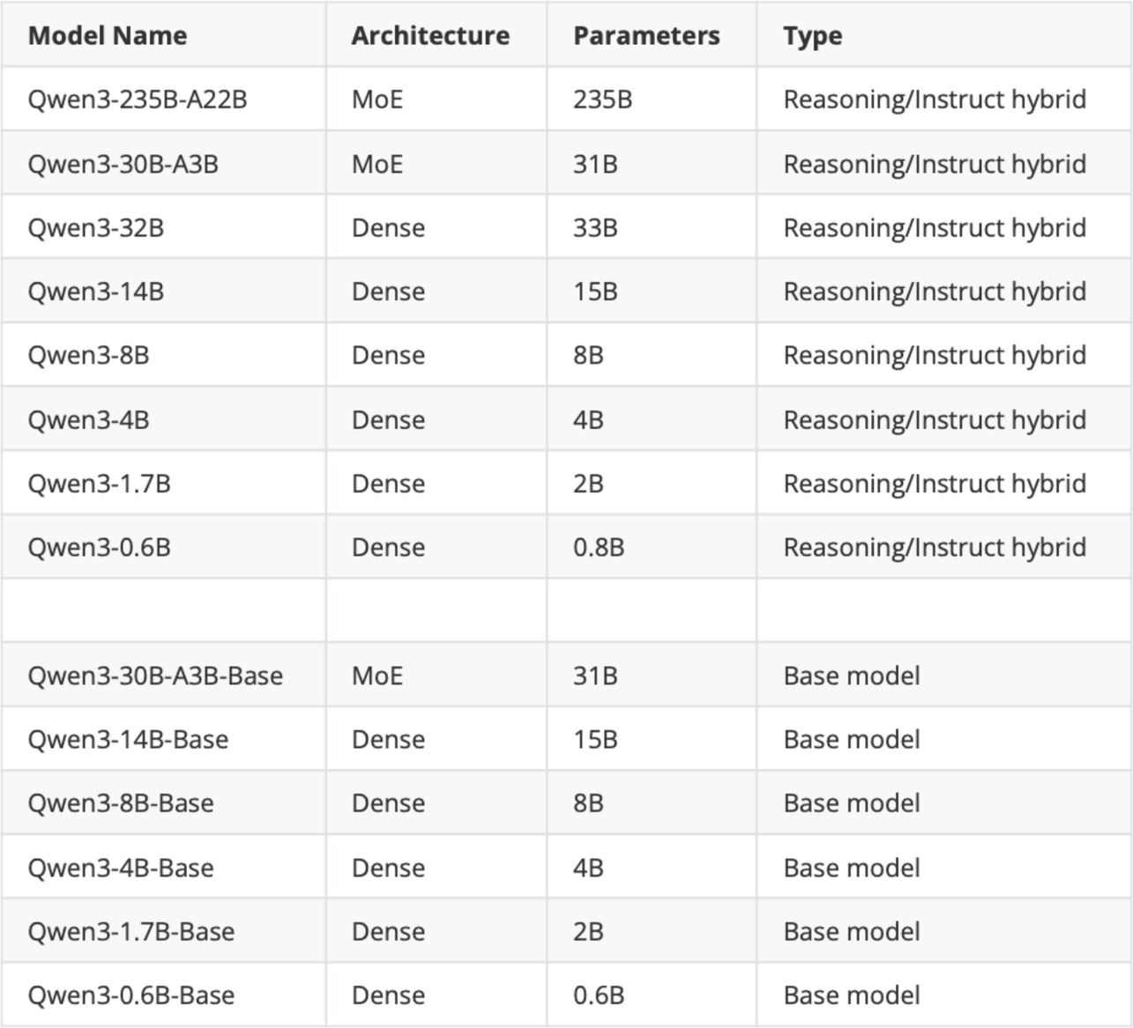Click the Parameters column header

(646, 36)
